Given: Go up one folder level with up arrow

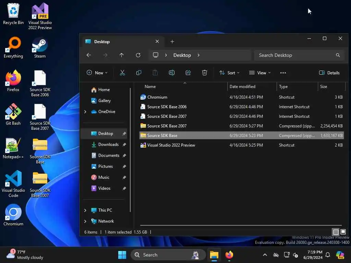Looking at the screenshot, I should coord(122,55).
